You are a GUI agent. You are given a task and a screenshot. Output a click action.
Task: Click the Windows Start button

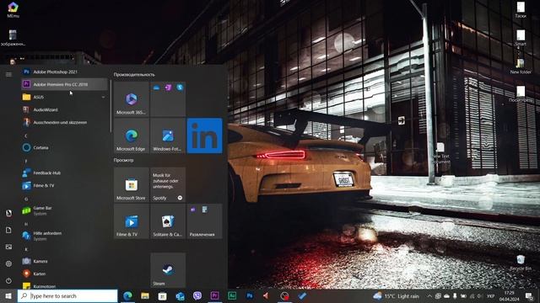pos(8,295)
